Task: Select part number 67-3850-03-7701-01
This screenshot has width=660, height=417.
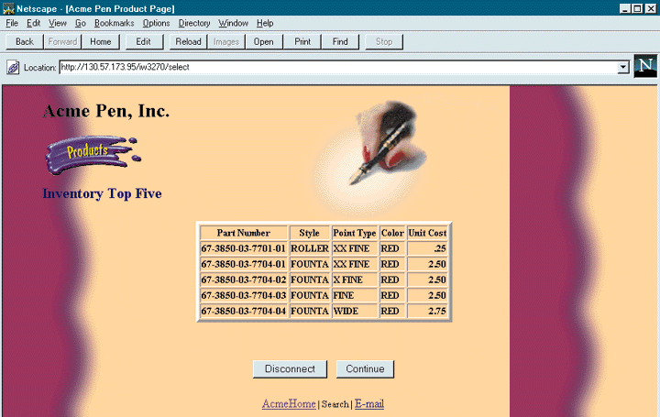Action: click(243, 248)
